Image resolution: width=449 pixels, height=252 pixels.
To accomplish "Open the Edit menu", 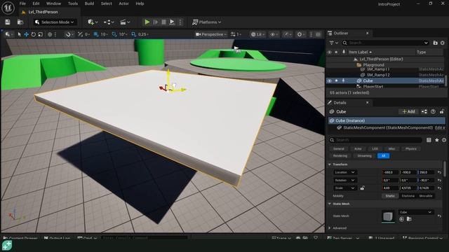I will click(x=36, y=3).
